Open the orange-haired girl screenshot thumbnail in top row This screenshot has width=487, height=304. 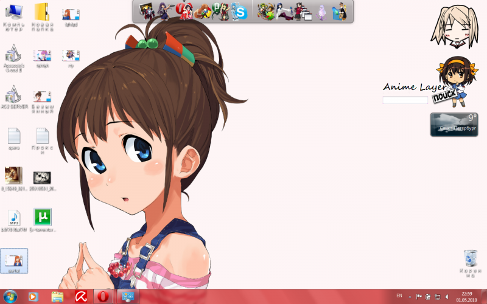pos(71,18)
